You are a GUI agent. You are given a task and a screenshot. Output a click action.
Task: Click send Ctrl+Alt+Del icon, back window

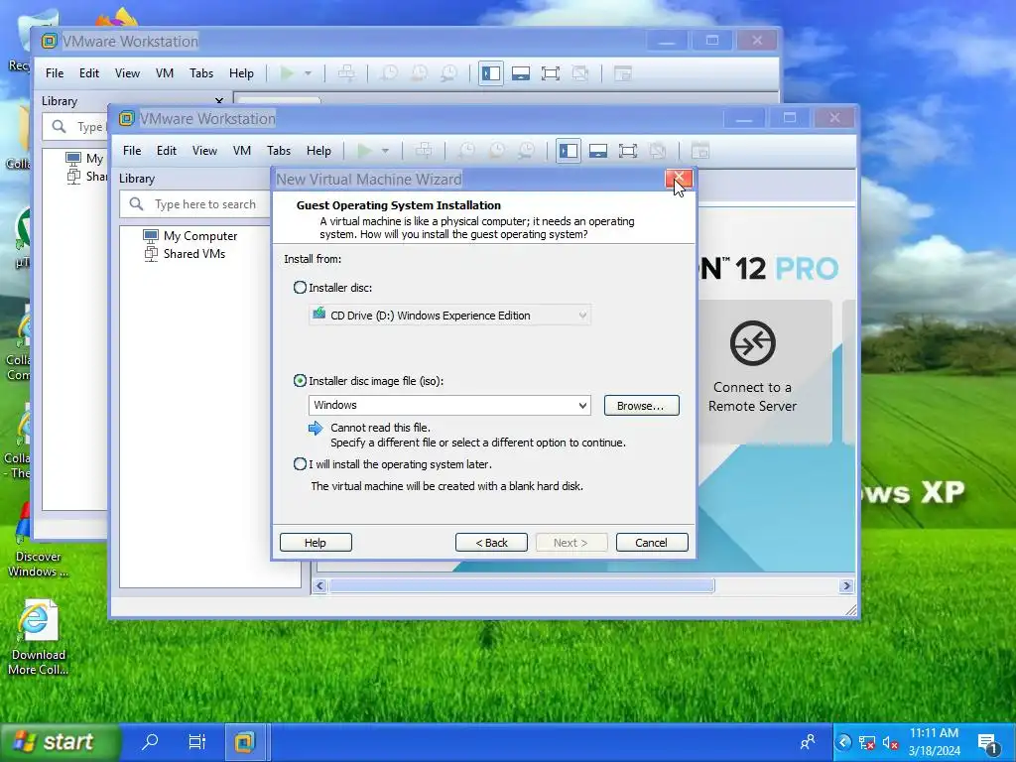pos(346,73)
